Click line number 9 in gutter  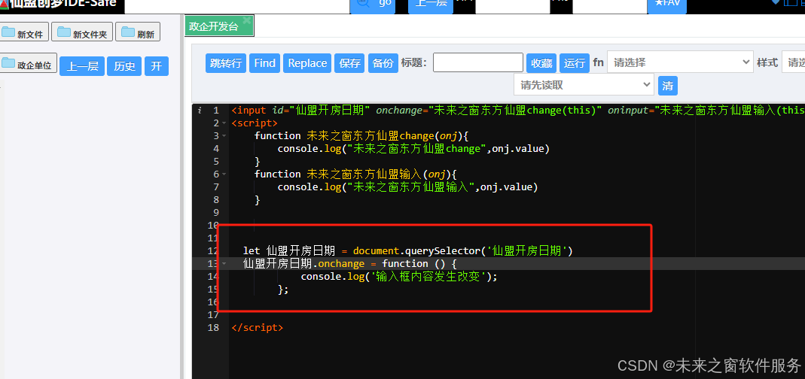pos(216,212)
